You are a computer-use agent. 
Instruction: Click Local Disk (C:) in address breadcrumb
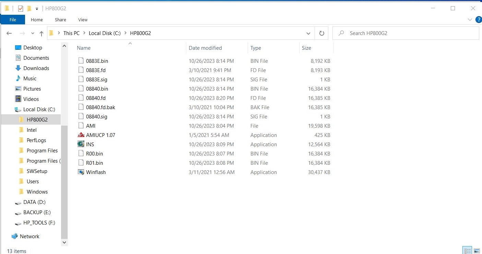105,33
